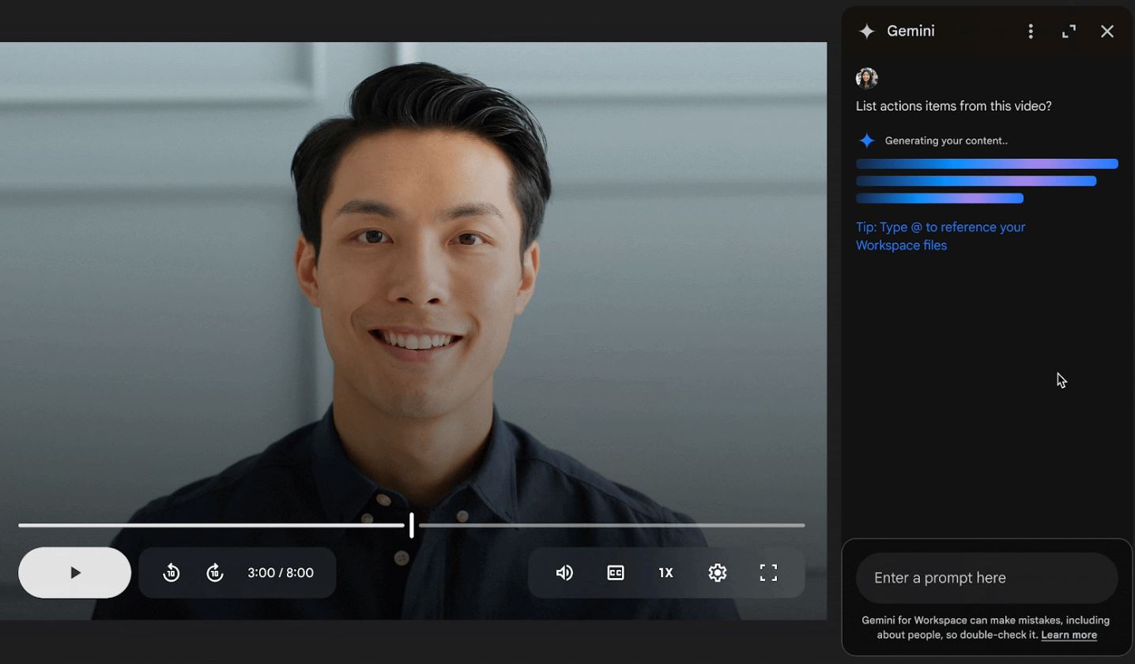Close the Gemini panel
Image resolution: width=1135 pixels, height=664 pixels.
click(x=1107, y=32)
